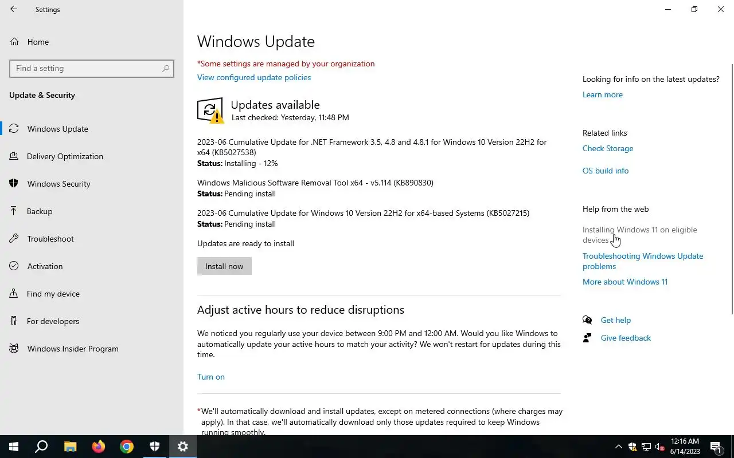Viewport: 734px width, 458px height.
Task: Click the Activation checkmark sidebar icon
Action: 14,266
